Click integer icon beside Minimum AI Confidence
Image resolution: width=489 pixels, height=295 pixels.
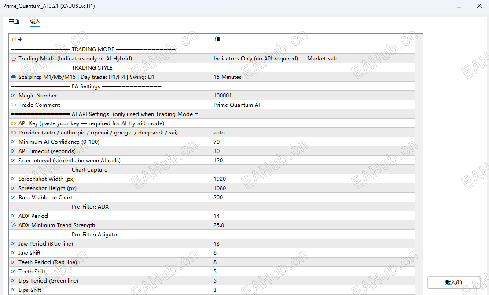[x=13, y=142]
